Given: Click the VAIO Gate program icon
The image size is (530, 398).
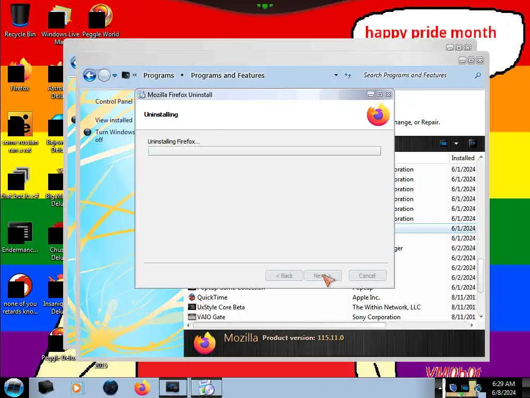Looking at the screenshot, I should tap(192, 317).
